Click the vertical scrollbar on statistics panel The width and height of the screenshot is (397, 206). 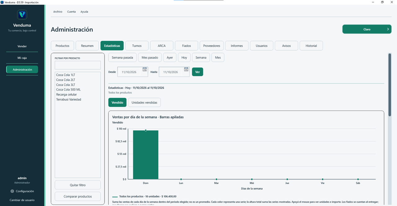390,81
